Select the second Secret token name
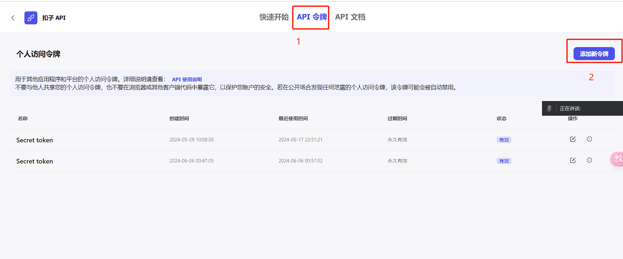 (x=34, y=161)
